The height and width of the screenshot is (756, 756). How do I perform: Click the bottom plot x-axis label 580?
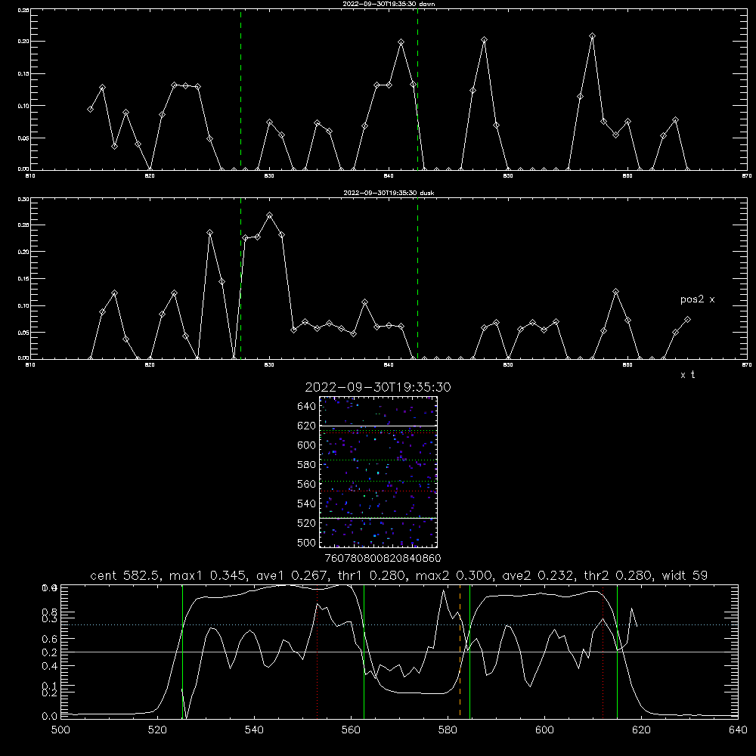click(448, 730)
